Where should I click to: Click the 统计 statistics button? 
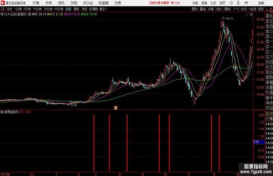219,9
